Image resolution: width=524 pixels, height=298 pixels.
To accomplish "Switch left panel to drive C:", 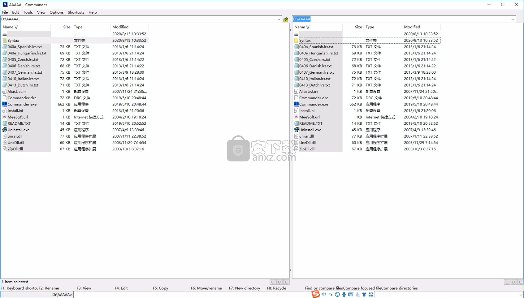I will [x=273, y=282].
